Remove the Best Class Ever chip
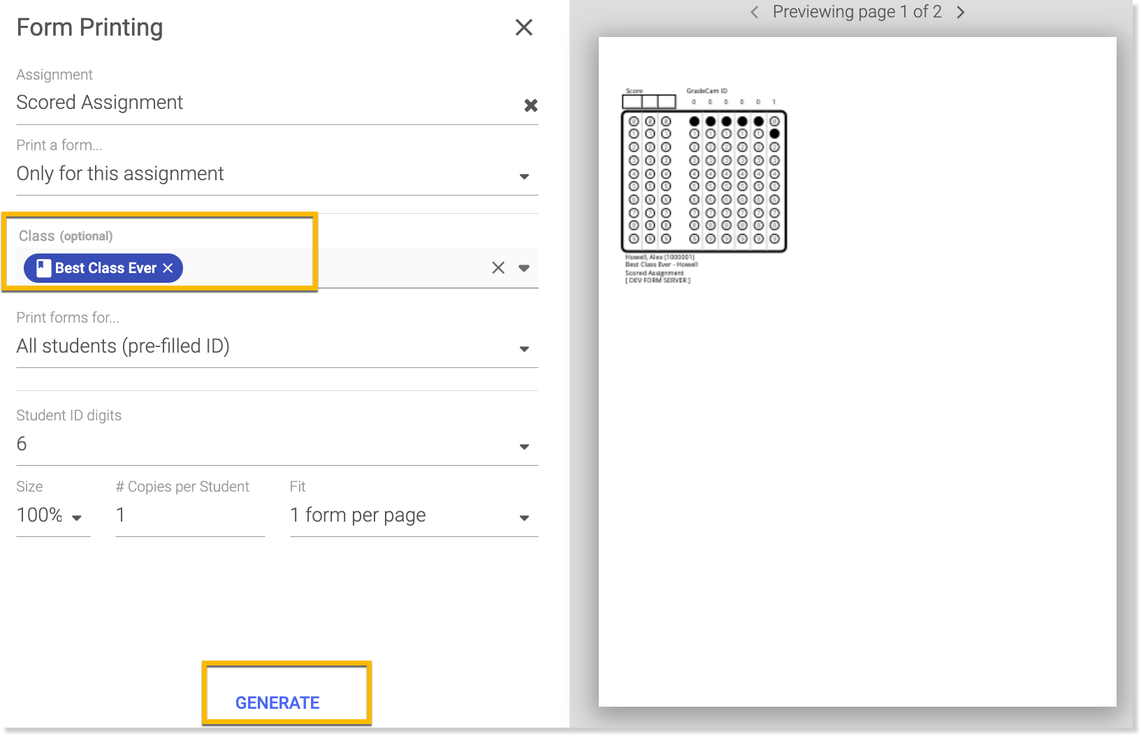This screenshot has width=1141, height=736. click(168, 268)
